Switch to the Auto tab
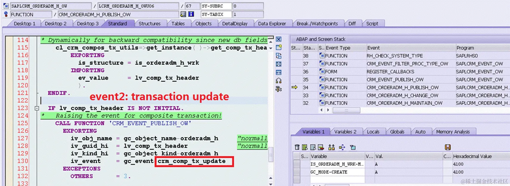Screen dimensions: 510x186 [x=420, y=132]
